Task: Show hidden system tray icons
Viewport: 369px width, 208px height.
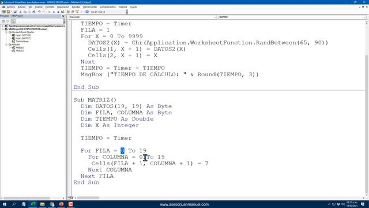Action: 329,204
